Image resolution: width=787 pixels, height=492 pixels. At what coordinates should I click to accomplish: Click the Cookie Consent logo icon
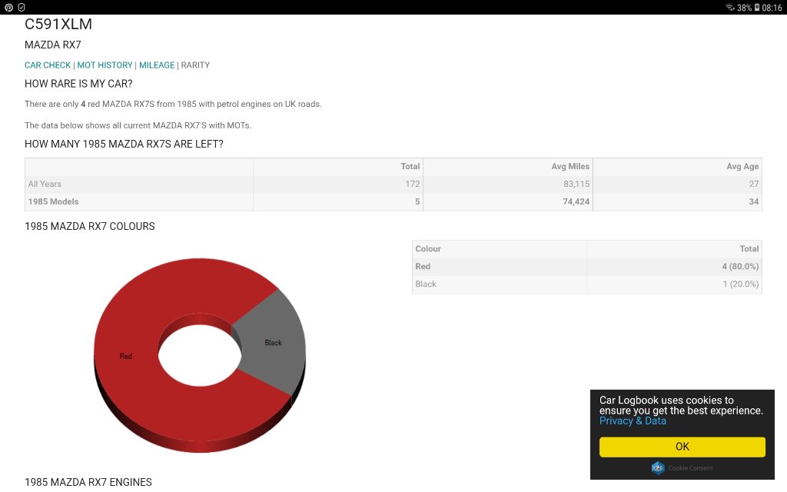[658, 468]
